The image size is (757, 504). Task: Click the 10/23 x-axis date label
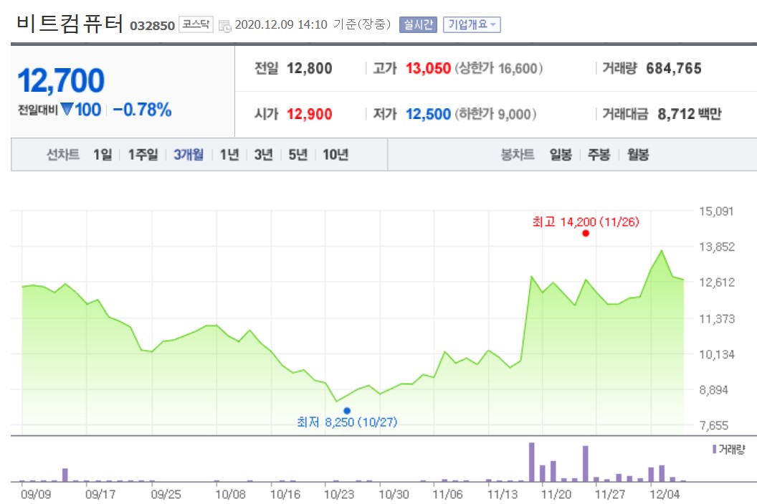(339, 494)
